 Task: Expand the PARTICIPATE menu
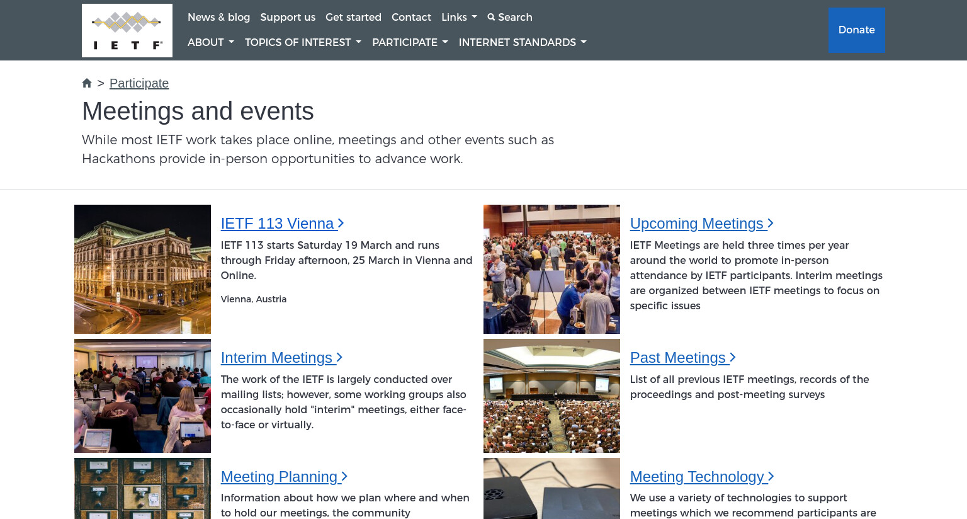click(410, 42)
